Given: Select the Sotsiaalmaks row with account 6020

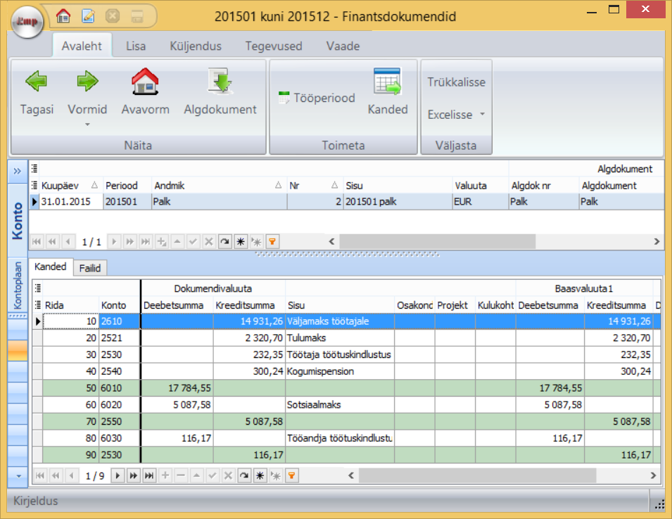Looking at the screenshot, I should [x=338, y=404].
